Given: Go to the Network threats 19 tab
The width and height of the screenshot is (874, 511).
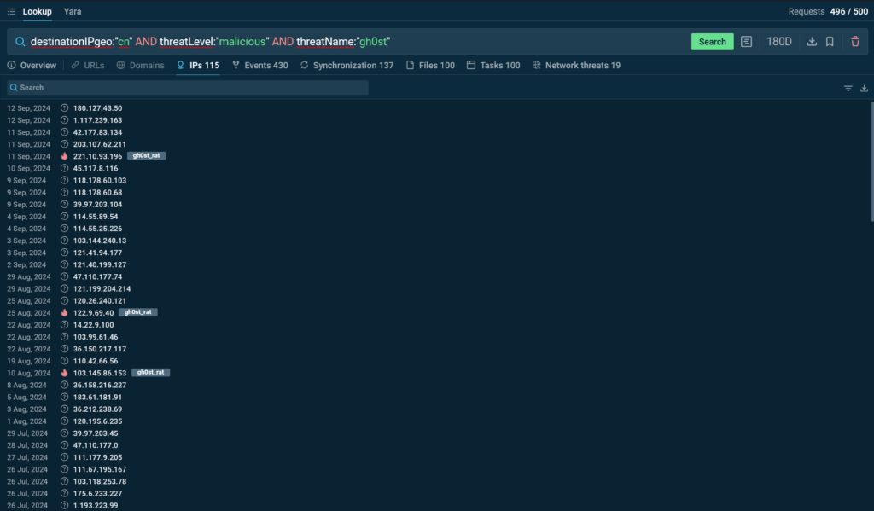Looking at the screenshot, I should tap(576, 66).
